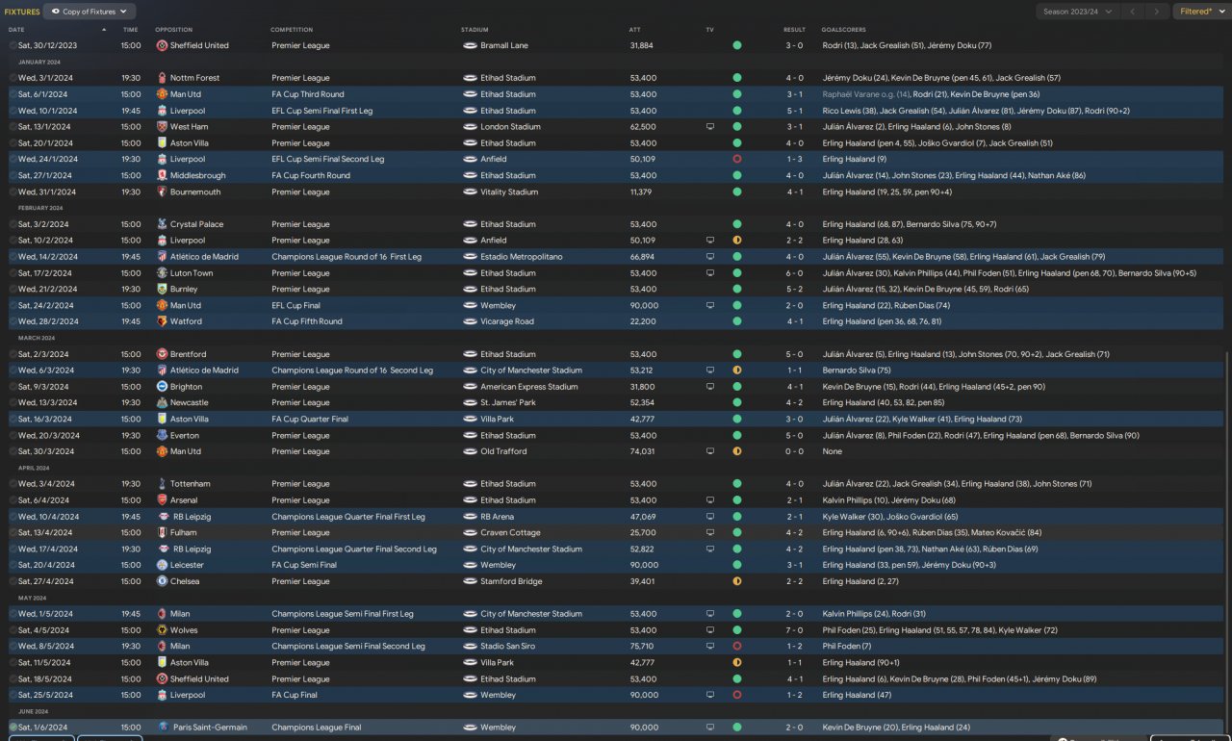The height and width of the screenshot is (741, 1232).
Task: Click the eye icon in the Copy of Fixtures button
Action: [55, 12]
